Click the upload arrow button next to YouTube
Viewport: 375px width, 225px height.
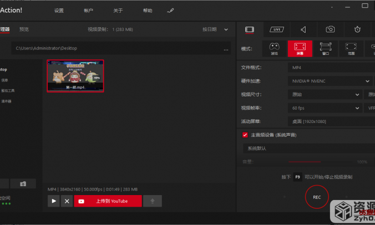pyautogui.click(x=153, y=201)
